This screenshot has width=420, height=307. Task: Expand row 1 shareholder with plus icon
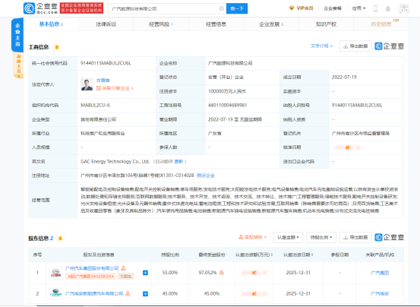pos(145,273)
